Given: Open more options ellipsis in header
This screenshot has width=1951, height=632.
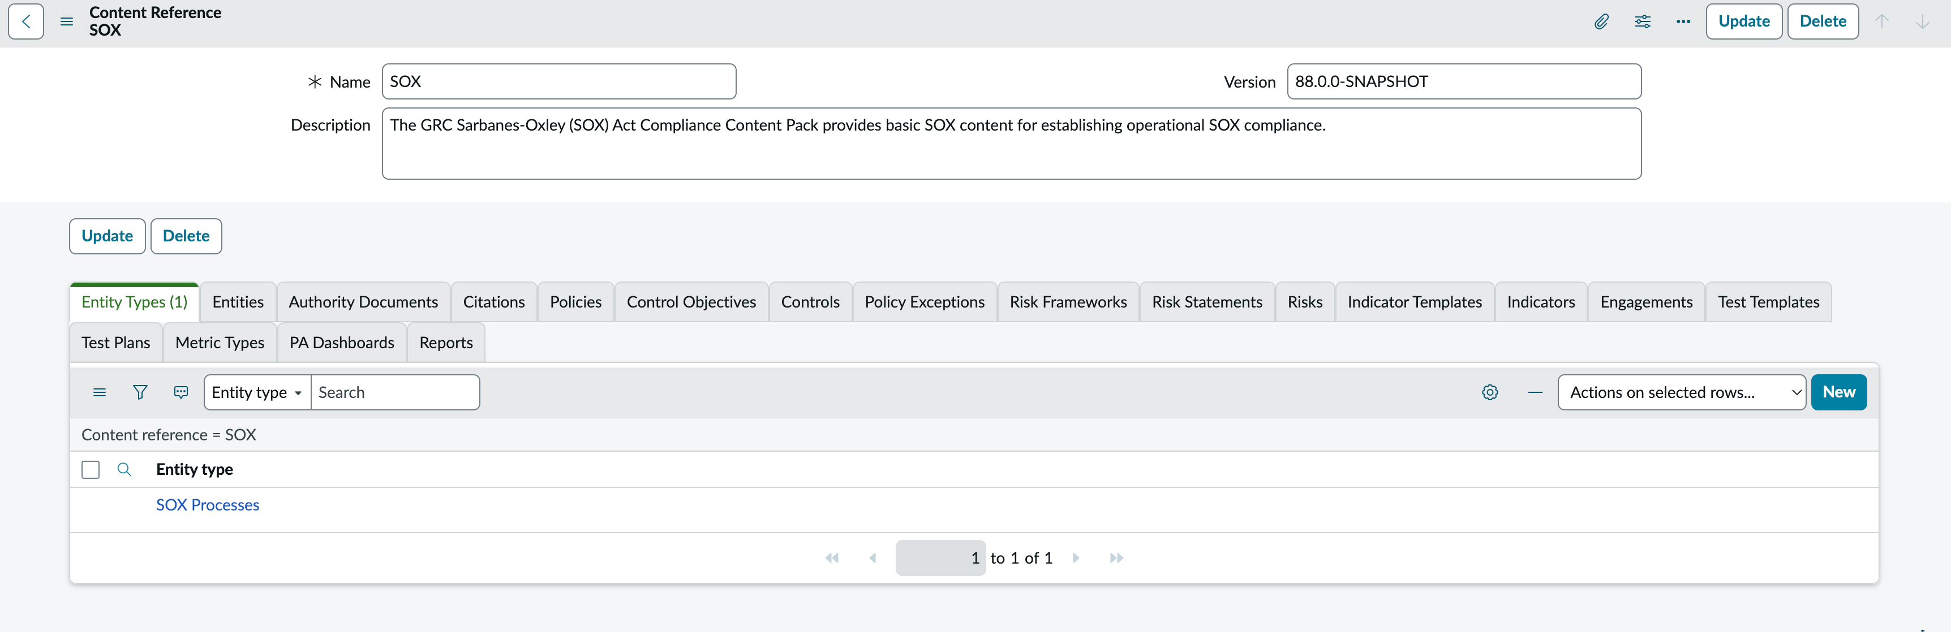Looking at the screenshot, I should 1683,21.
